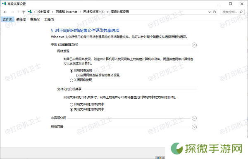Close the 高级共享设置 window
Image resolution: width=248 pixels, height=159 pixels.
point(242,4)
